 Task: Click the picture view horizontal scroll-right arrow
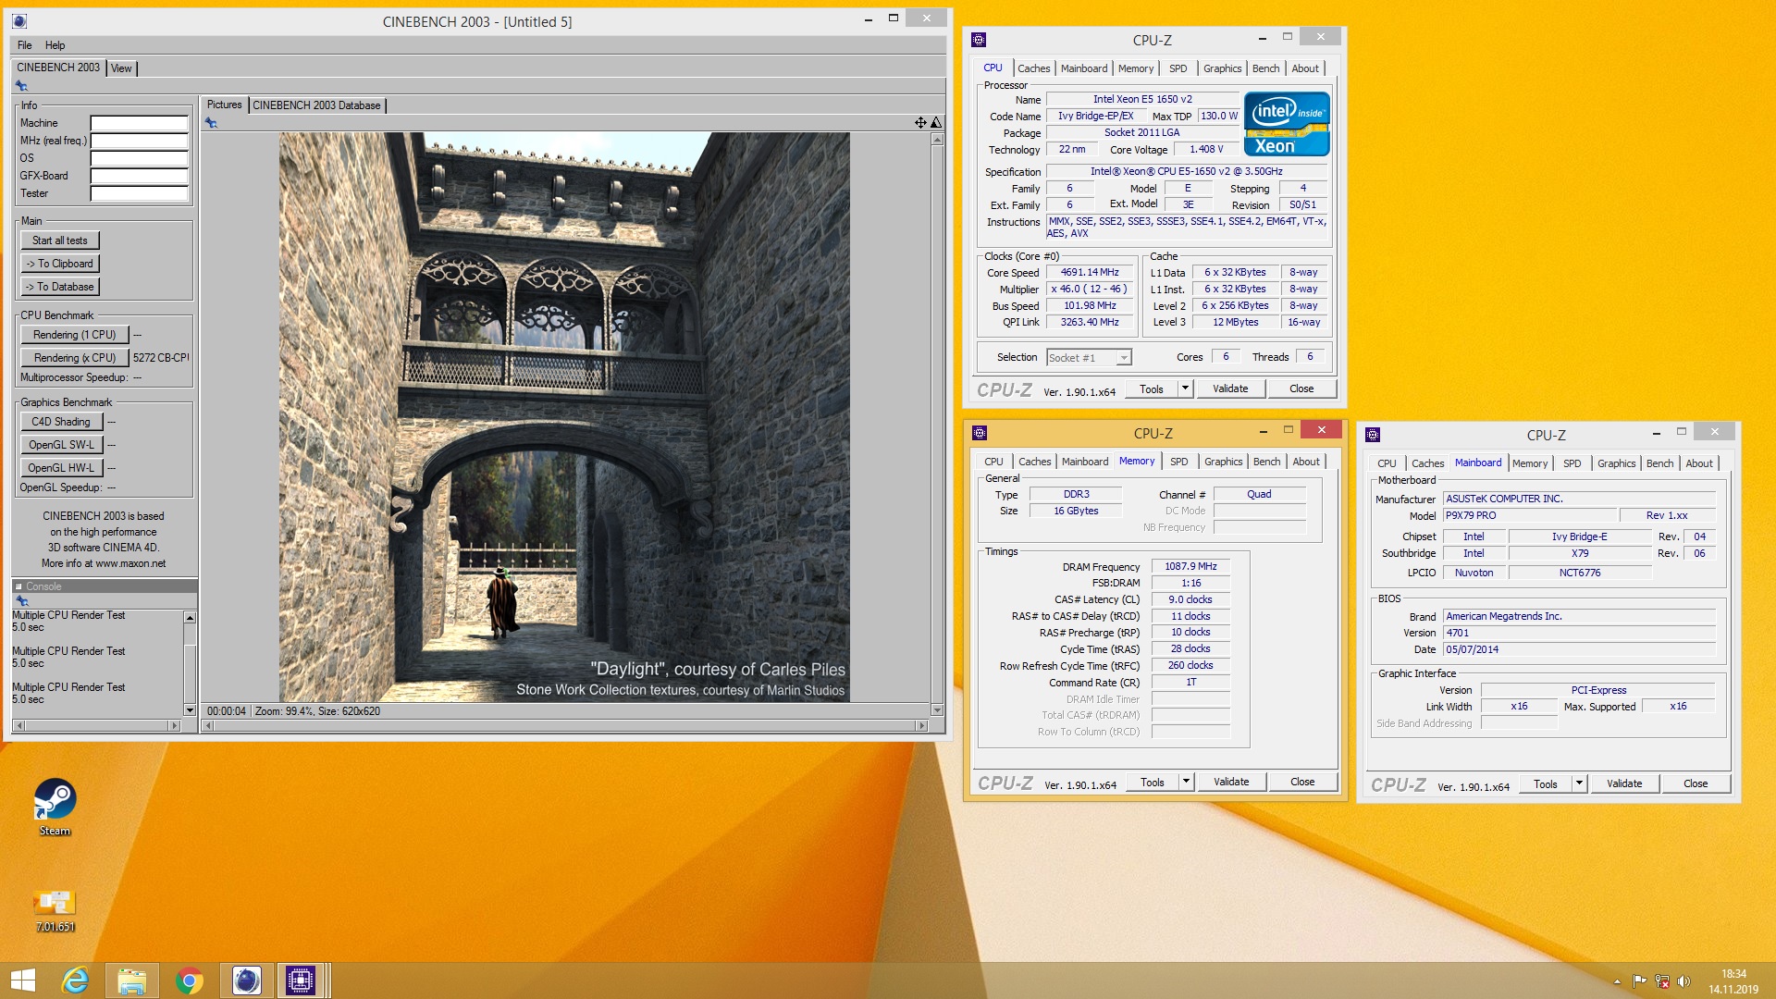(x=920, y=726)
